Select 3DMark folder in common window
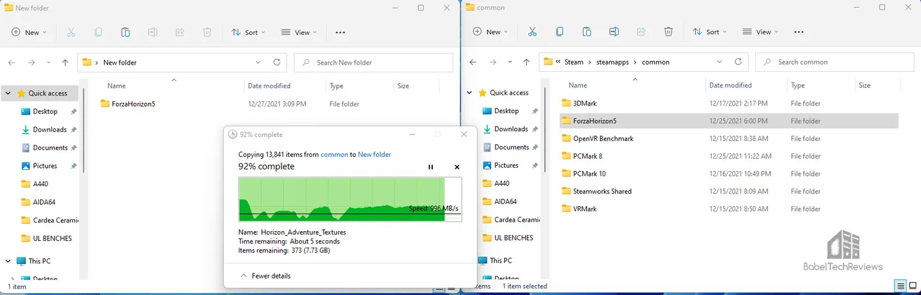The image size is (921, 295). 579,103
